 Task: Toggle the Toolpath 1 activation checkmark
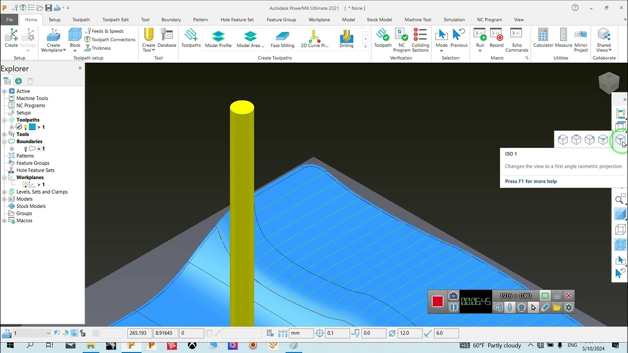tap(19, 127)
